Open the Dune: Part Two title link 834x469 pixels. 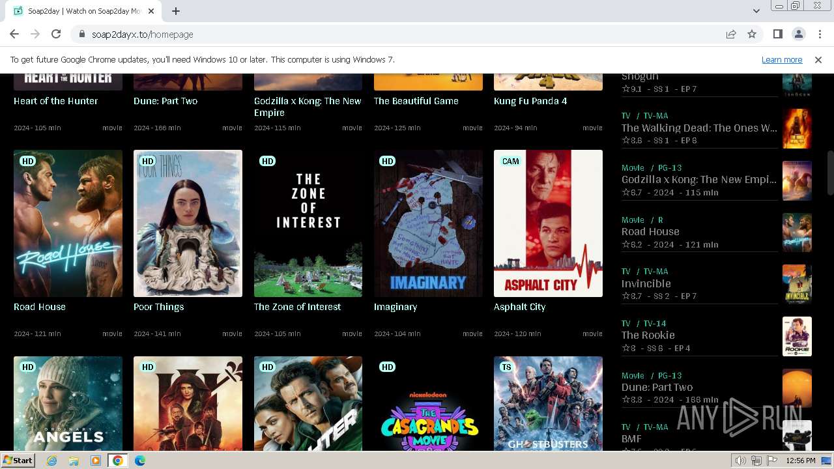(165, 101)
